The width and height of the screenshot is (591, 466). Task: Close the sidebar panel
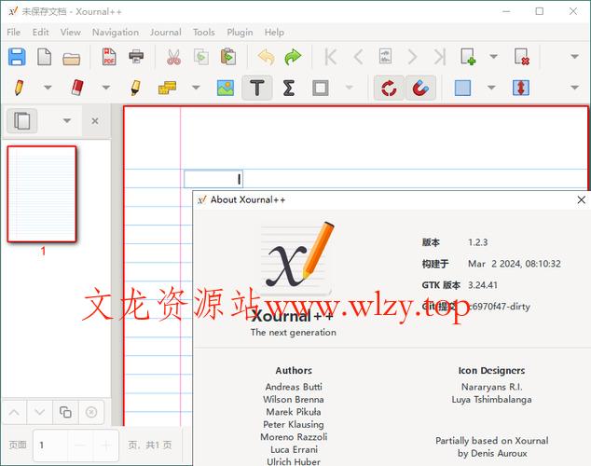pos(95,121)
